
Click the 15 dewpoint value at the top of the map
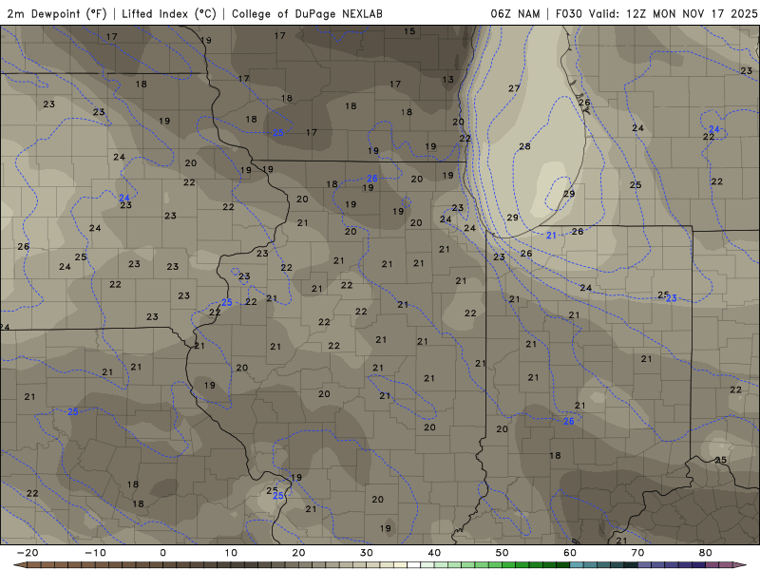(409, 31)
